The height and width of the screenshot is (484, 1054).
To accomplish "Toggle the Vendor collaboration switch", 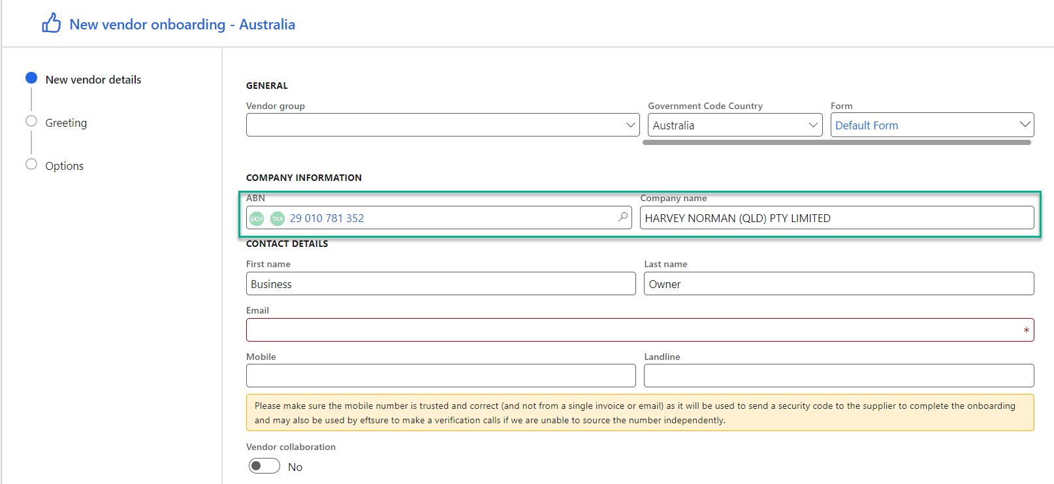I will (264, 466).
